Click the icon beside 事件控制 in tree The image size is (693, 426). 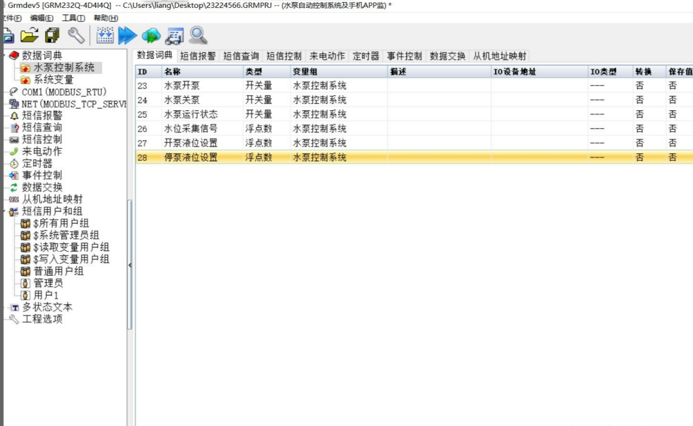coord(14,176)
